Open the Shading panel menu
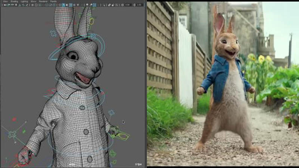This screenshot has height=168, width=299. pos(14,1)
